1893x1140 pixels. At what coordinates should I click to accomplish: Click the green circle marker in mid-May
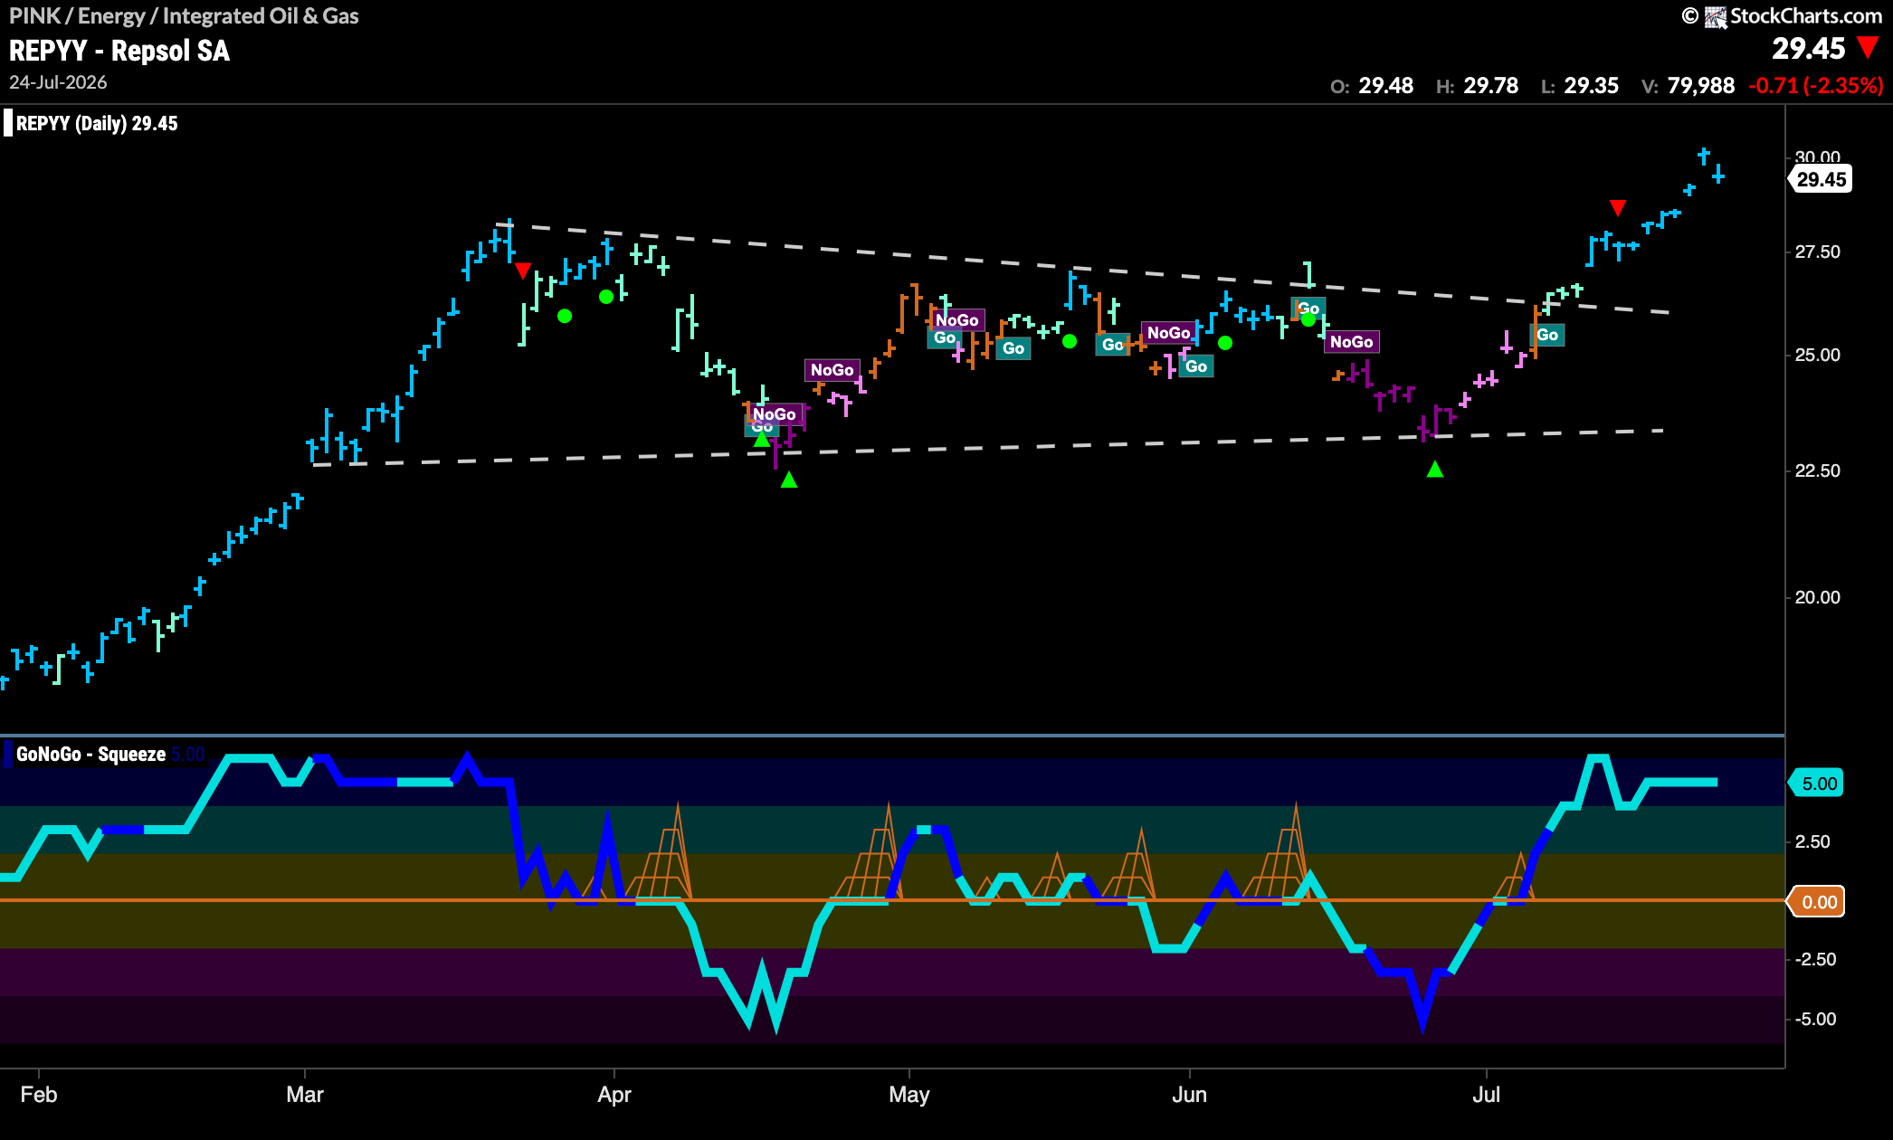1070,341
